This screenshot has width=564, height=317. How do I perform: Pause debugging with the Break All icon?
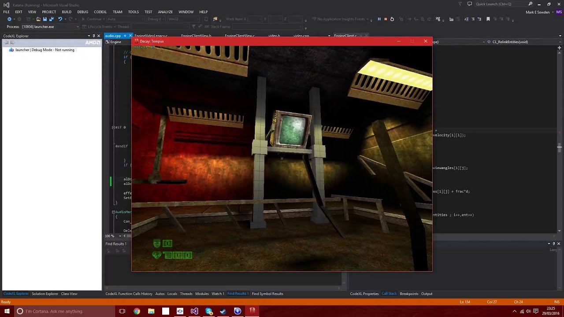(379, 19)
